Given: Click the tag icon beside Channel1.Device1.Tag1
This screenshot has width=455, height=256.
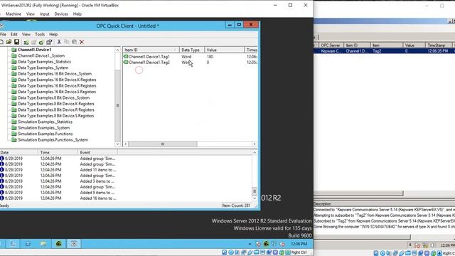Looking at the screenshot, I should pos(126,57).
